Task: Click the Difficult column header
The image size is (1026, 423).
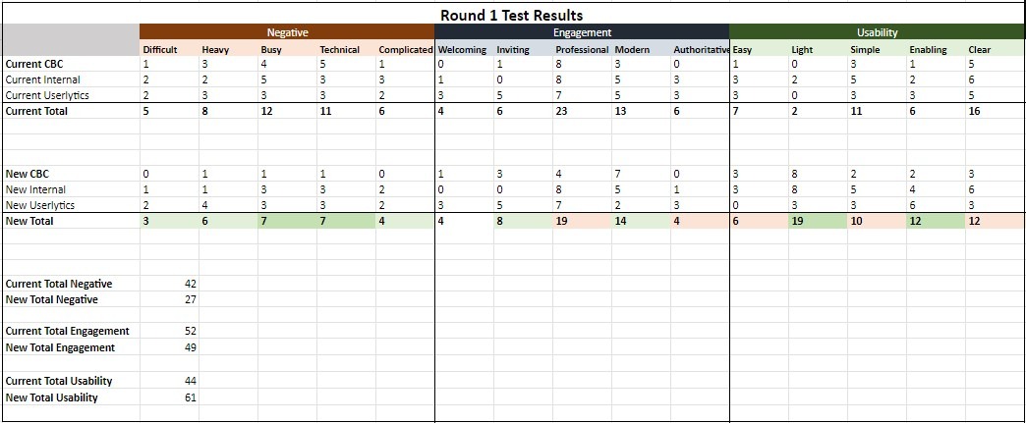Action: (160, 49)
